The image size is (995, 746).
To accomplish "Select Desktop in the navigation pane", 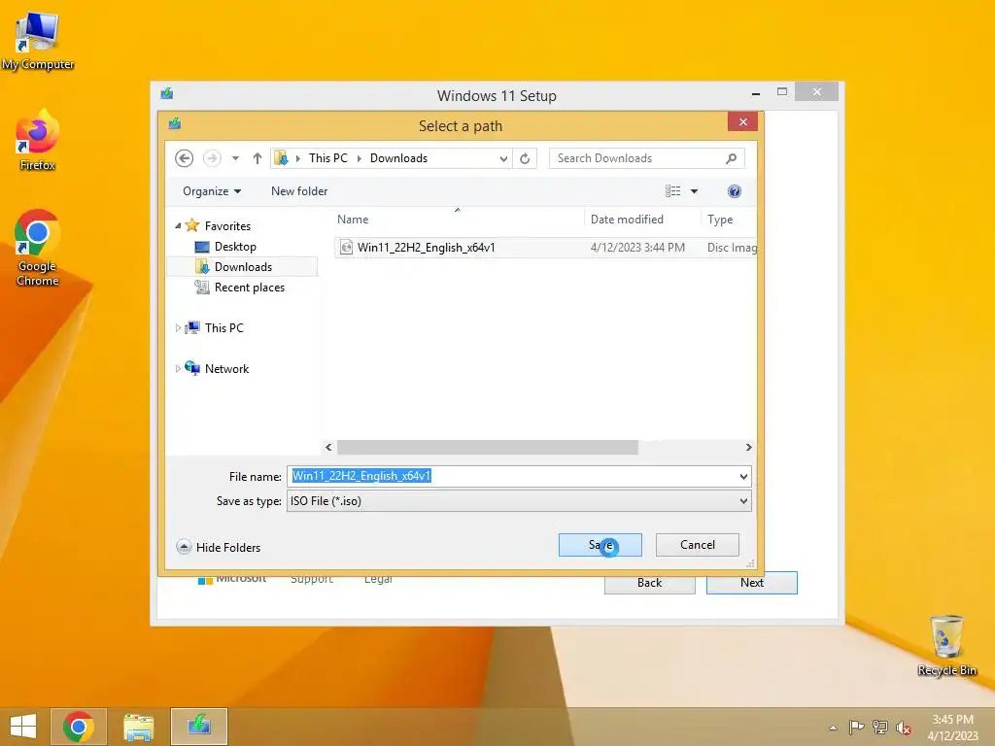I will 235,247.
